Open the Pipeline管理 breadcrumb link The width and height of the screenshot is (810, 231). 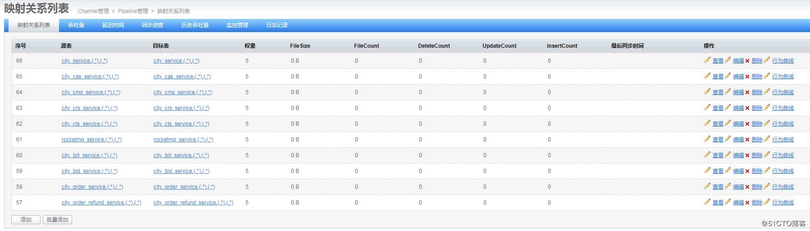click(x=133, y=11)
